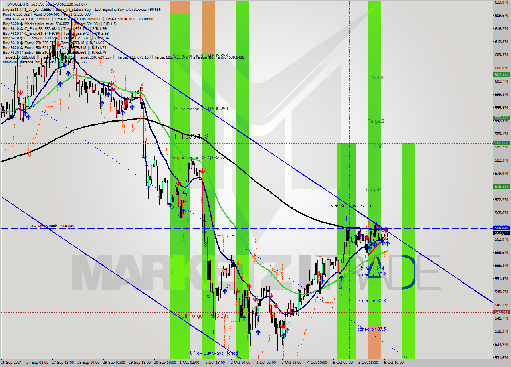
Task: Click the red 543.203 price tag
Action: tap(501, 312)
